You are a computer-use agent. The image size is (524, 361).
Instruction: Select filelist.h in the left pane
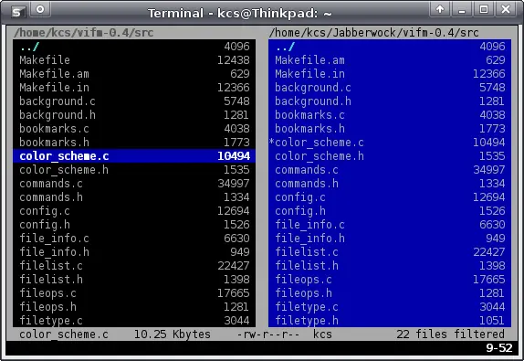[134, 280]
